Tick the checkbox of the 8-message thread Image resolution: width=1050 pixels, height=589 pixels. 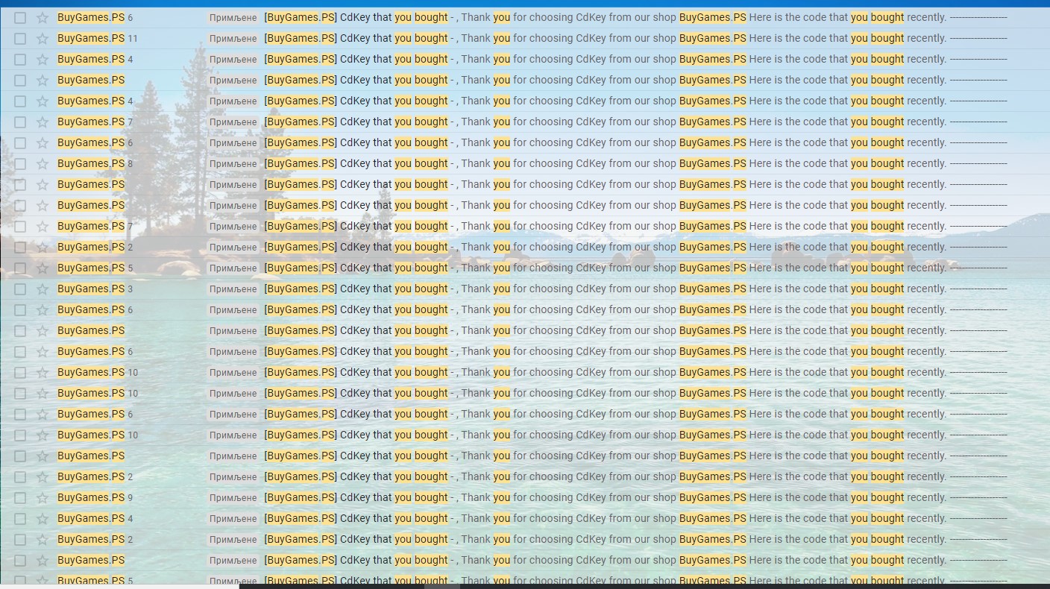click(20, 163)
